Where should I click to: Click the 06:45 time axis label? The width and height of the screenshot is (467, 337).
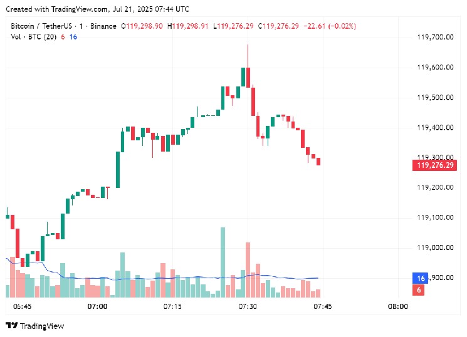point(22,307)
